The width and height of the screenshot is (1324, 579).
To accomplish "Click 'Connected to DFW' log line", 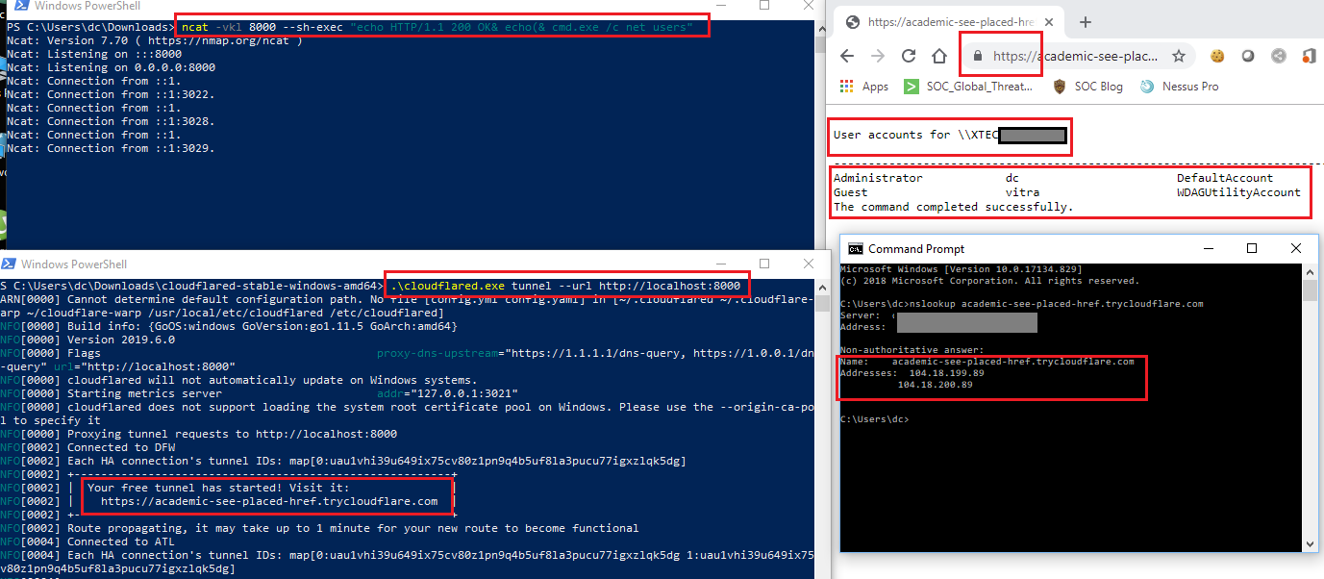I will click(87, 447).
